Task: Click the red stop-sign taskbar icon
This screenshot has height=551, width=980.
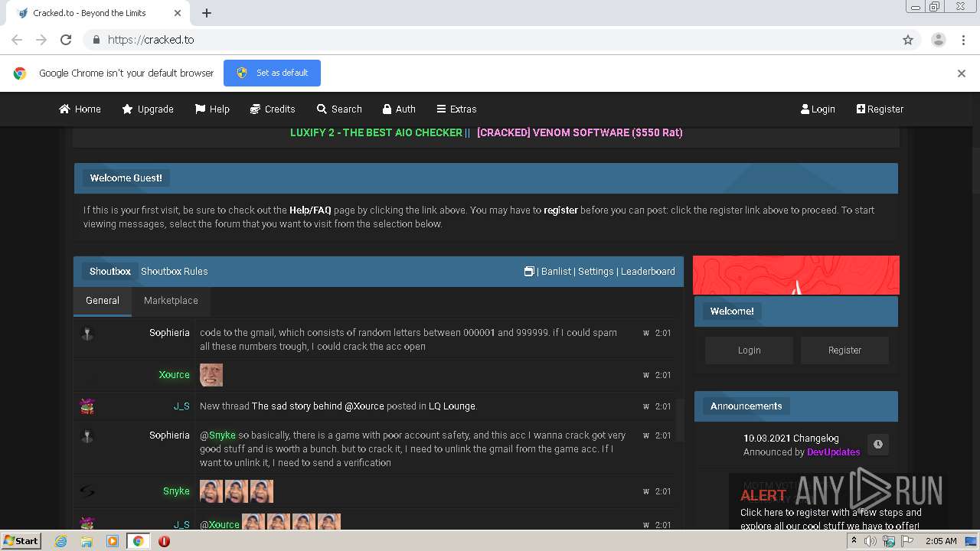Action: pos(164,541)
